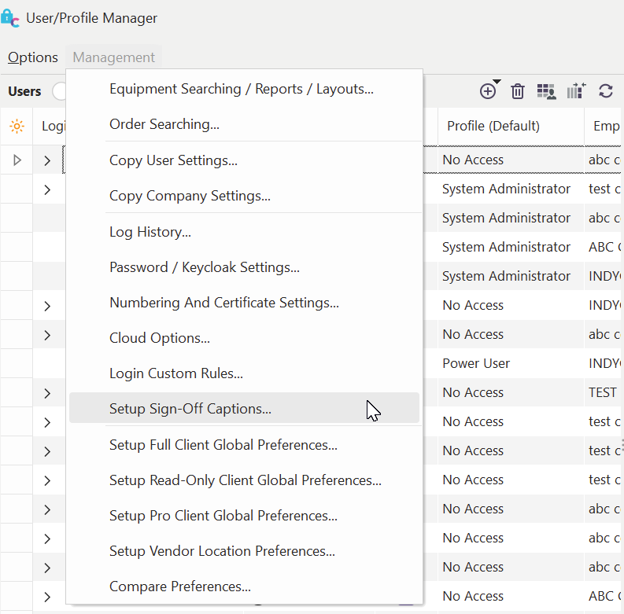The height and width of the screenshot is (614, 624).
Task: Expand the second user row chevron
Action: pyautogui.click(x=47, y=189)
